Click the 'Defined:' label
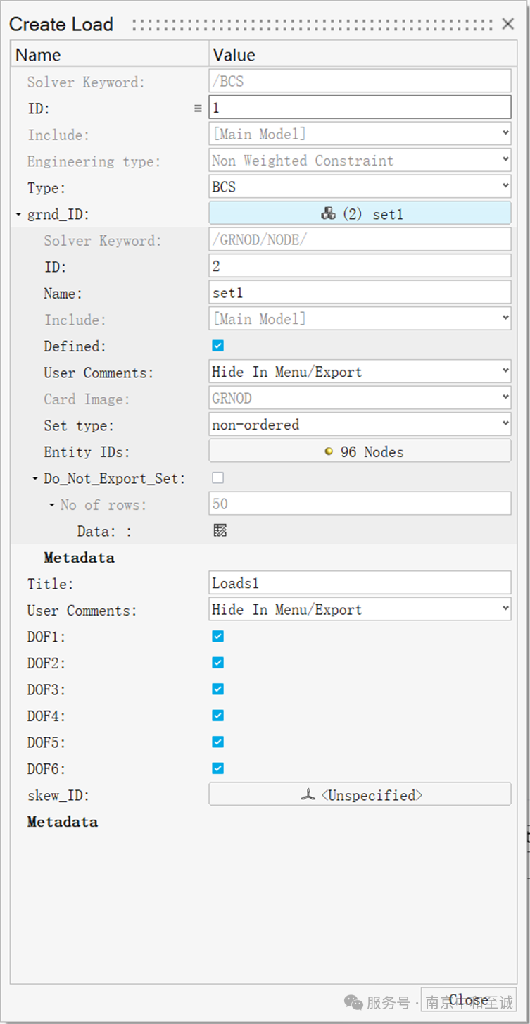The height and width of the screenshot is (1024, 530). pos(75,346)
